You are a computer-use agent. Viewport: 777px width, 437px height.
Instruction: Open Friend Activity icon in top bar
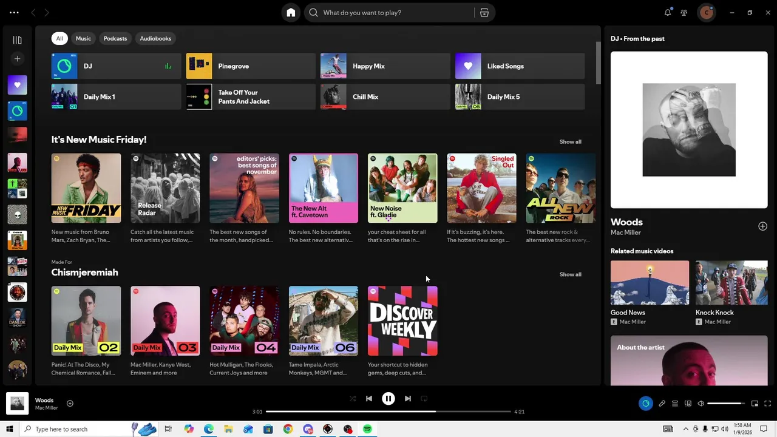684,12
